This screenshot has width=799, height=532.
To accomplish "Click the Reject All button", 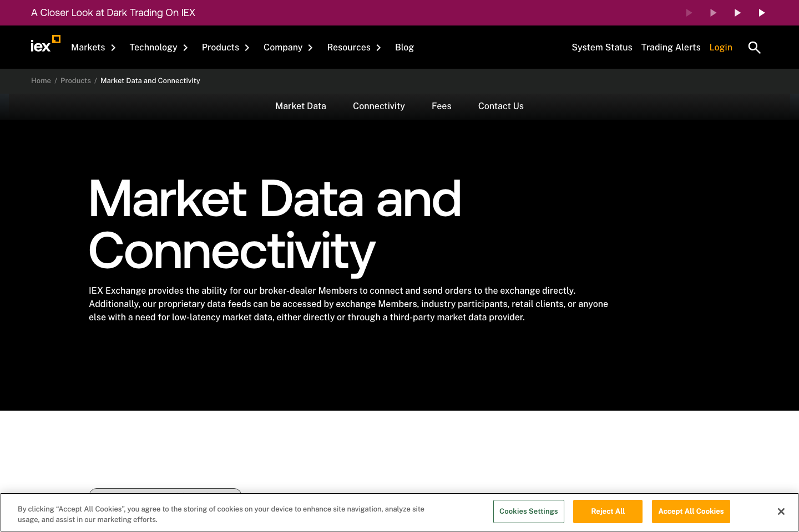I will point(608,511).
